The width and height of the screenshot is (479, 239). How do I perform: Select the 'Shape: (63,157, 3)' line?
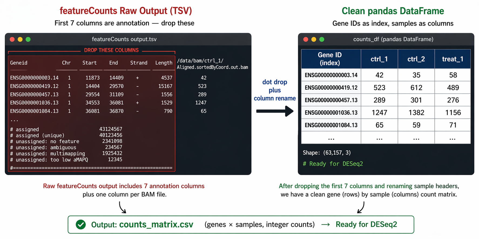click(327, 153)
